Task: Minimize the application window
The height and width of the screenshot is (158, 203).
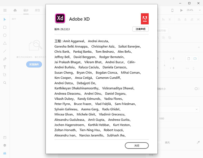Action: 180,3
